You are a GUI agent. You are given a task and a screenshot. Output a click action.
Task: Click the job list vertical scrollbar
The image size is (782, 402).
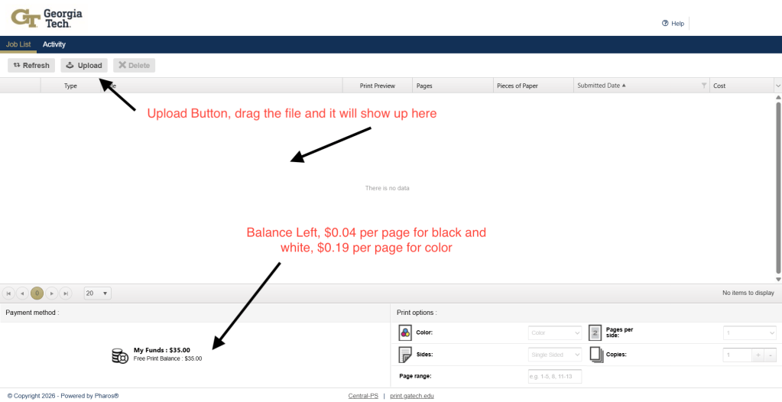pyautogui.click(x=778, y=189)
